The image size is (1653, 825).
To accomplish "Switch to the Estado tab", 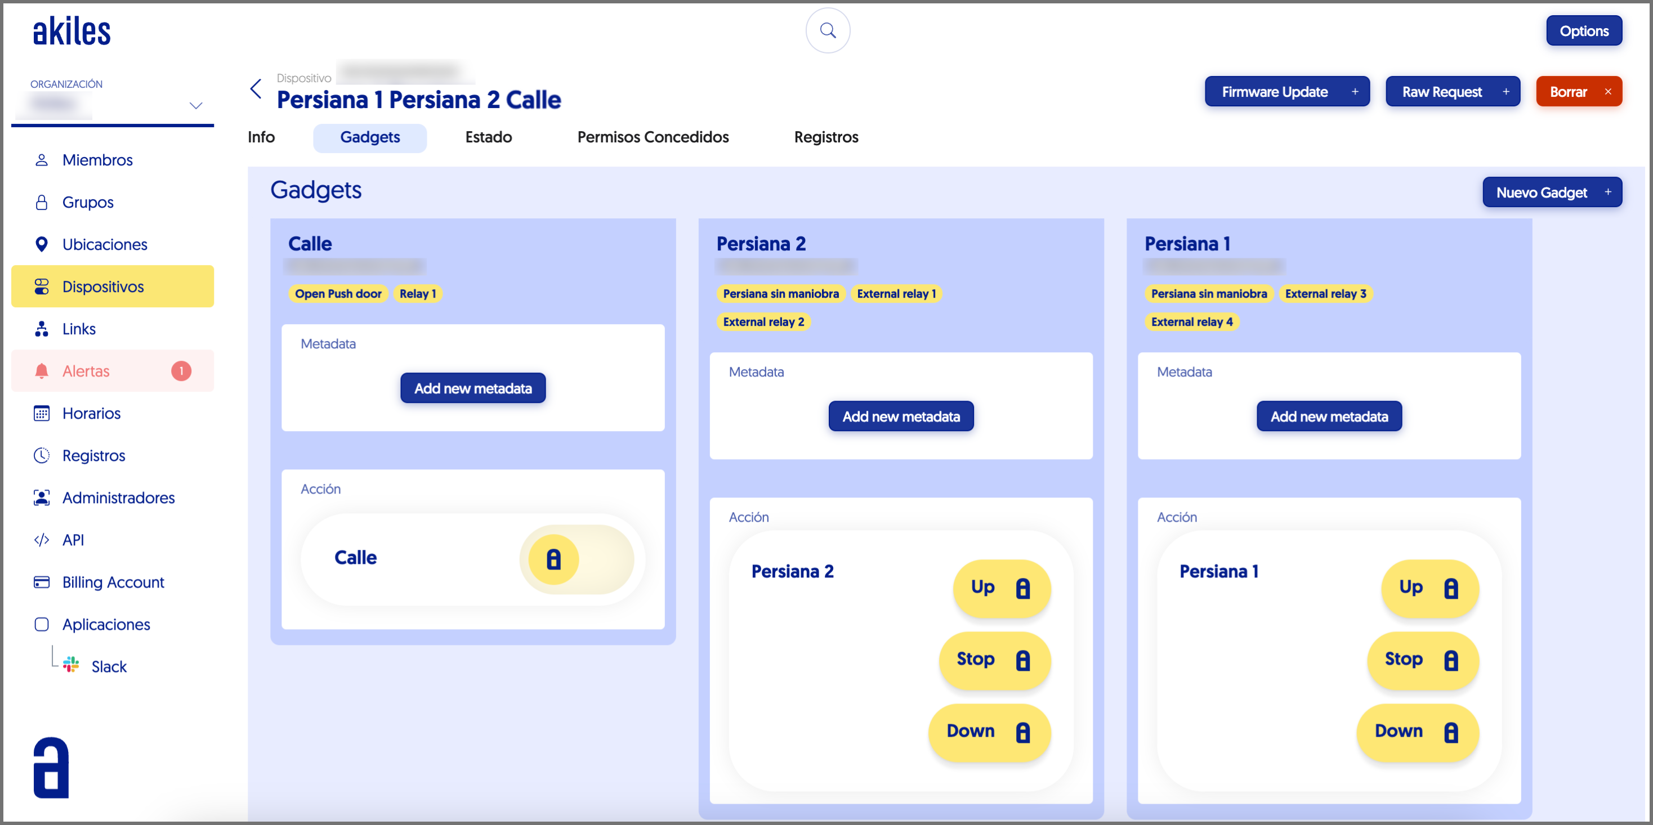I will (x=488, y=137).
